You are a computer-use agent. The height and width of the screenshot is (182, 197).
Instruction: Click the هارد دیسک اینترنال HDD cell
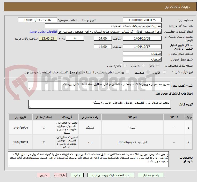click(x=132, y=142)
